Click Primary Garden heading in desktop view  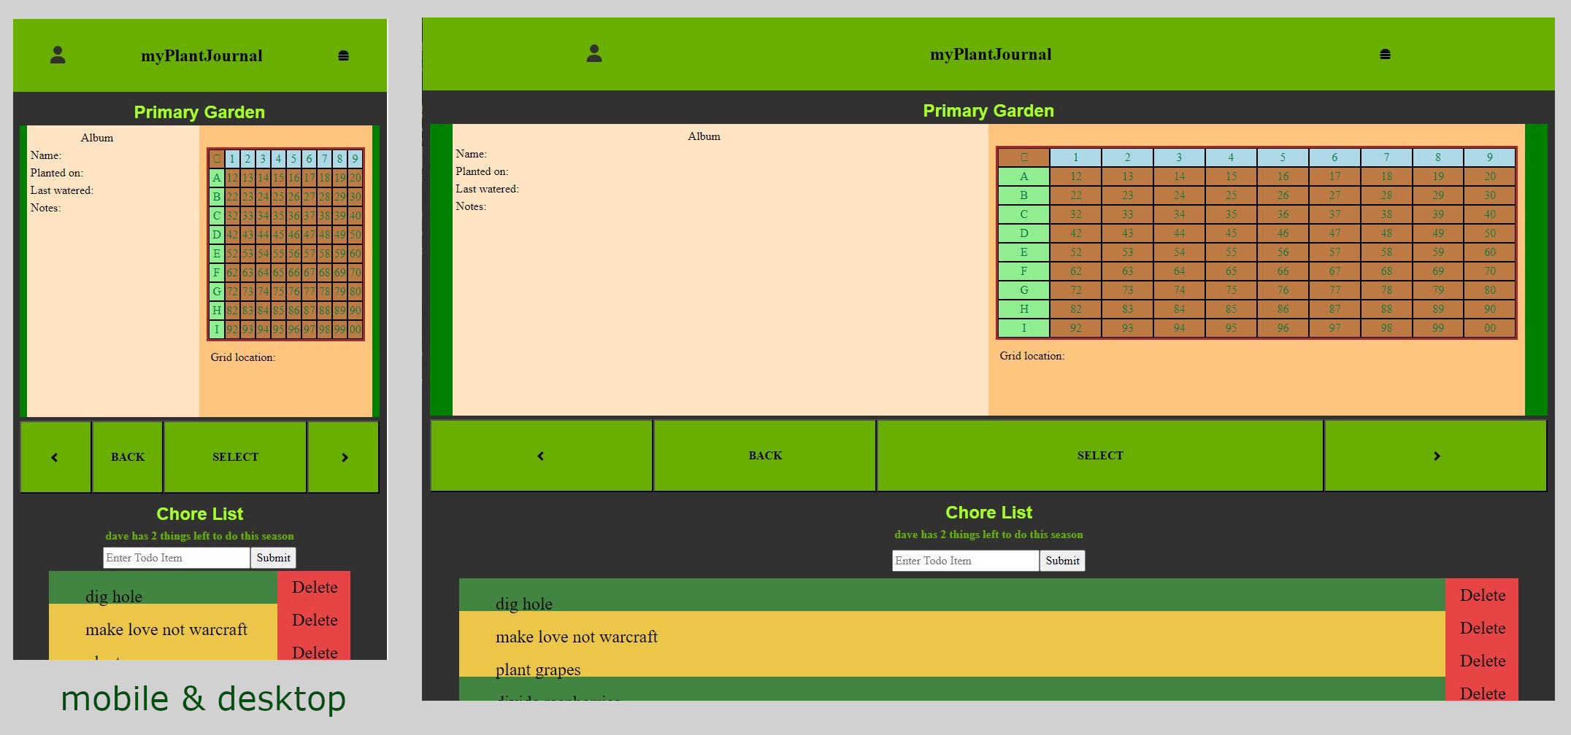tap(988, 111)
